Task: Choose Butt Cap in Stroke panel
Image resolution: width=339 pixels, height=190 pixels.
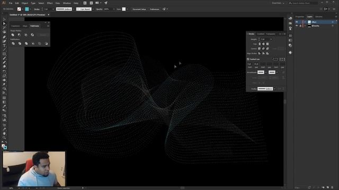Action: coord(260,44)
